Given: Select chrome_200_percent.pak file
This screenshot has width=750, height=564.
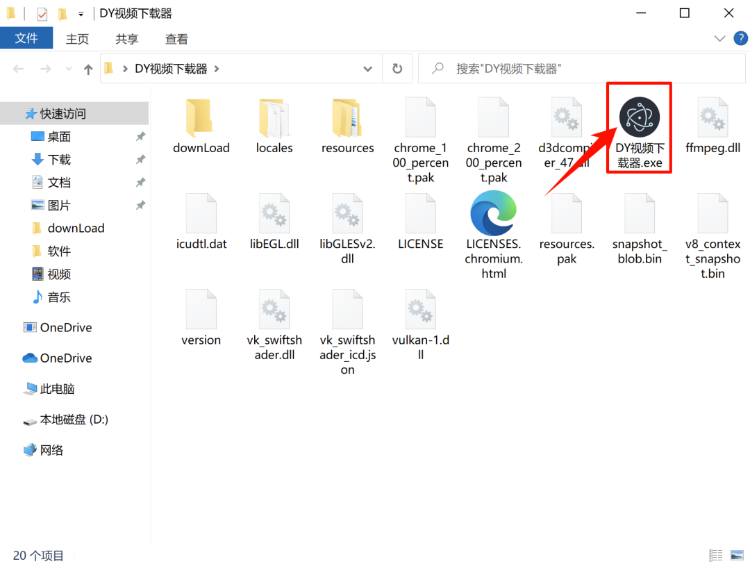Looking at the screenshot, I should pos(494,140).
